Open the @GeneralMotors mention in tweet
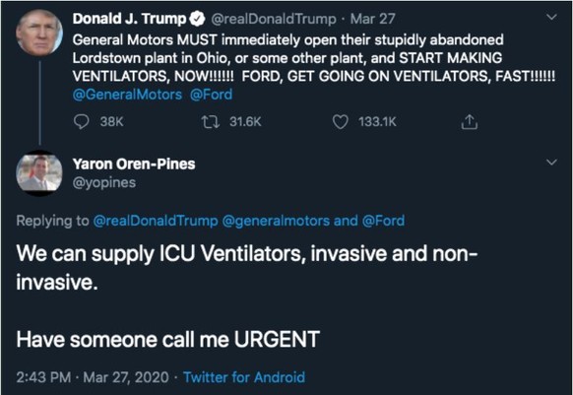Image resolution: width=573 pixels, height=395 pixels. (x=127, y=95)
